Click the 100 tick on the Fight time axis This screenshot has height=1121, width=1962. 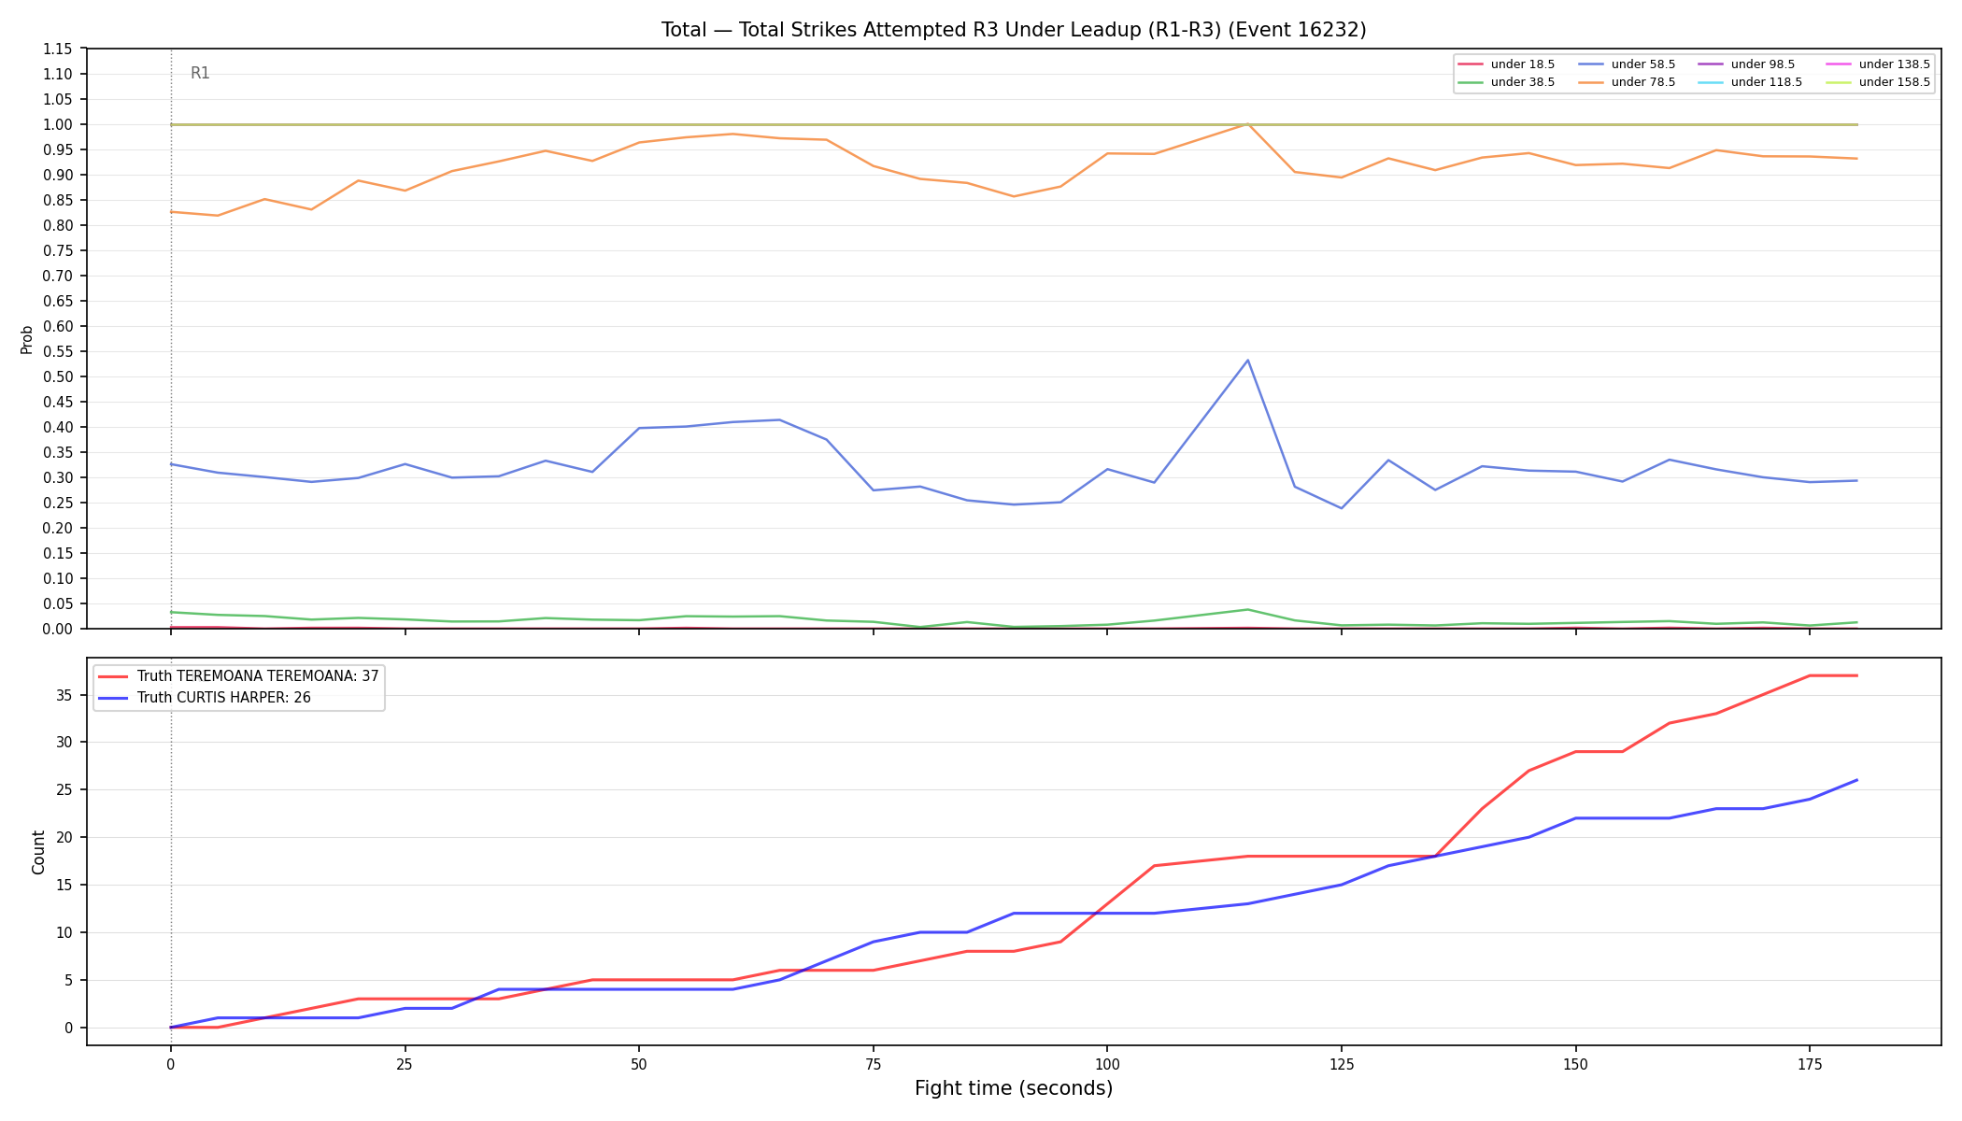[x=1107, y=1064]
